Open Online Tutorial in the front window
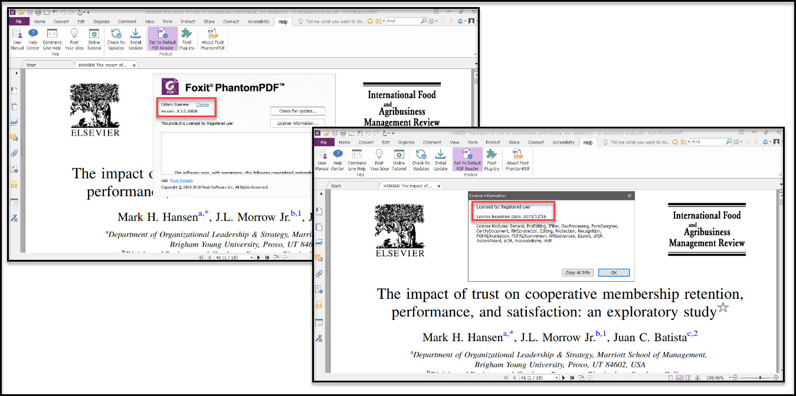 click(x=399, y=160)
